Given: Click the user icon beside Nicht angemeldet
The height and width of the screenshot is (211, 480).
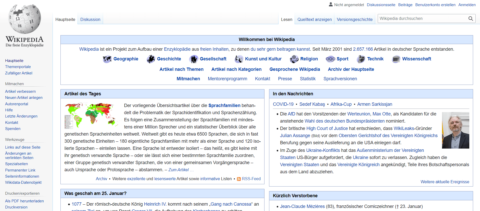Looking at the screenshot, I should tap(331, 4).
